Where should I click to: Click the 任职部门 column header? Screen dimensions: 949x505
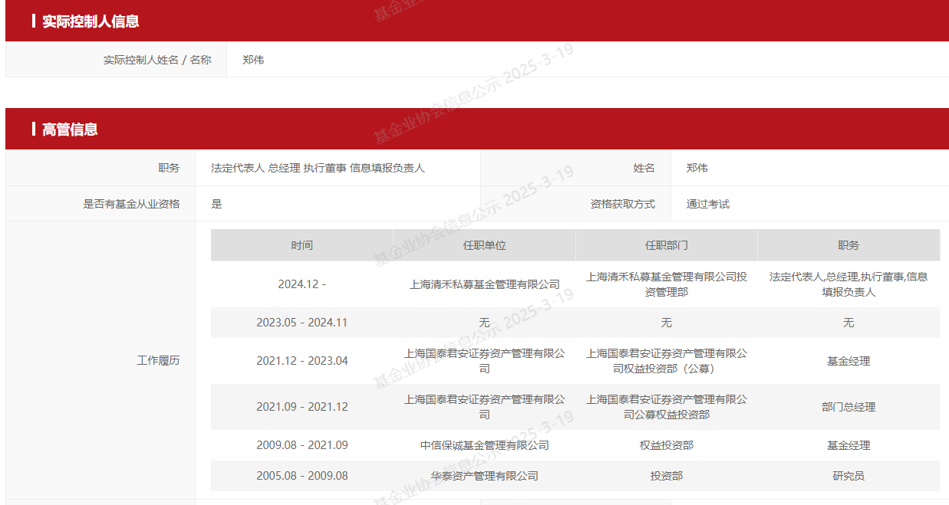[x=666, y=245]
